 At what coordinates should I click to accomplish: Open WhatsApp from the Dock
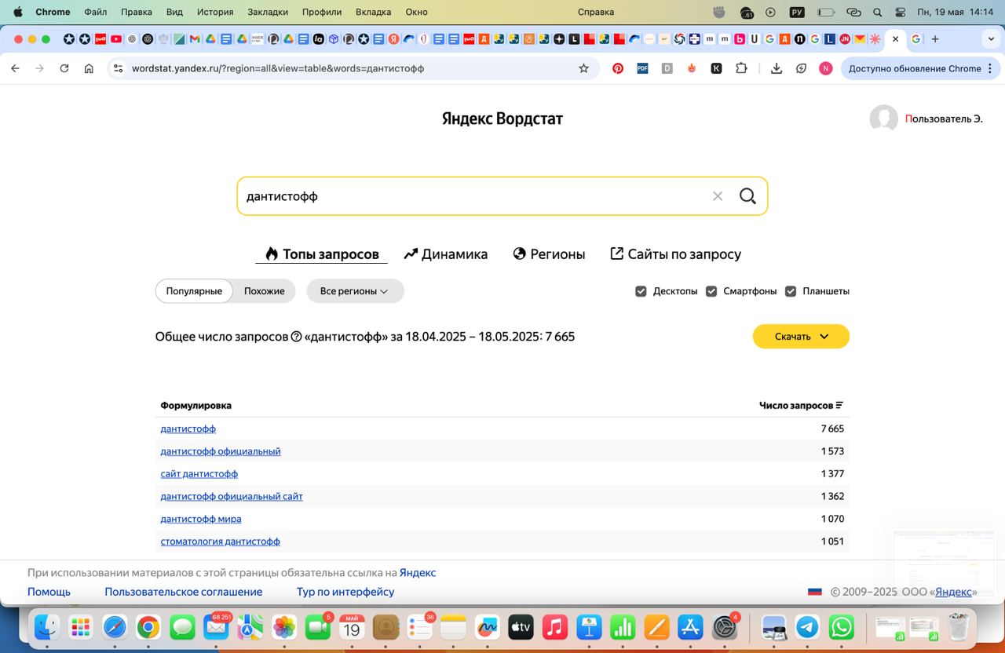[x=842, y=627]
